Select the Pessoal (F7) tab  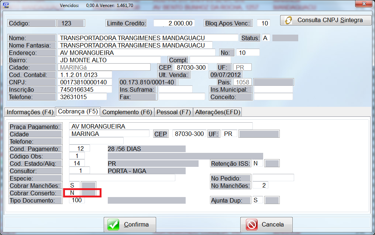173,112
